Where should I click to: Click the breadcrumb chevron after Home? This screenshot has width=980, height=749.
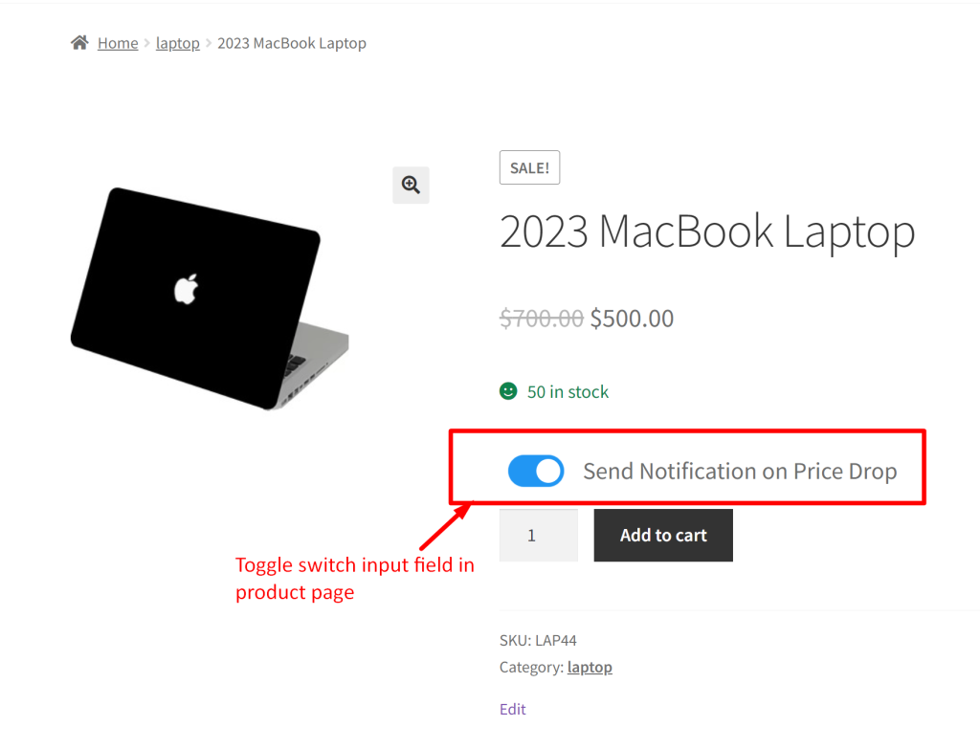pos(146,43)
